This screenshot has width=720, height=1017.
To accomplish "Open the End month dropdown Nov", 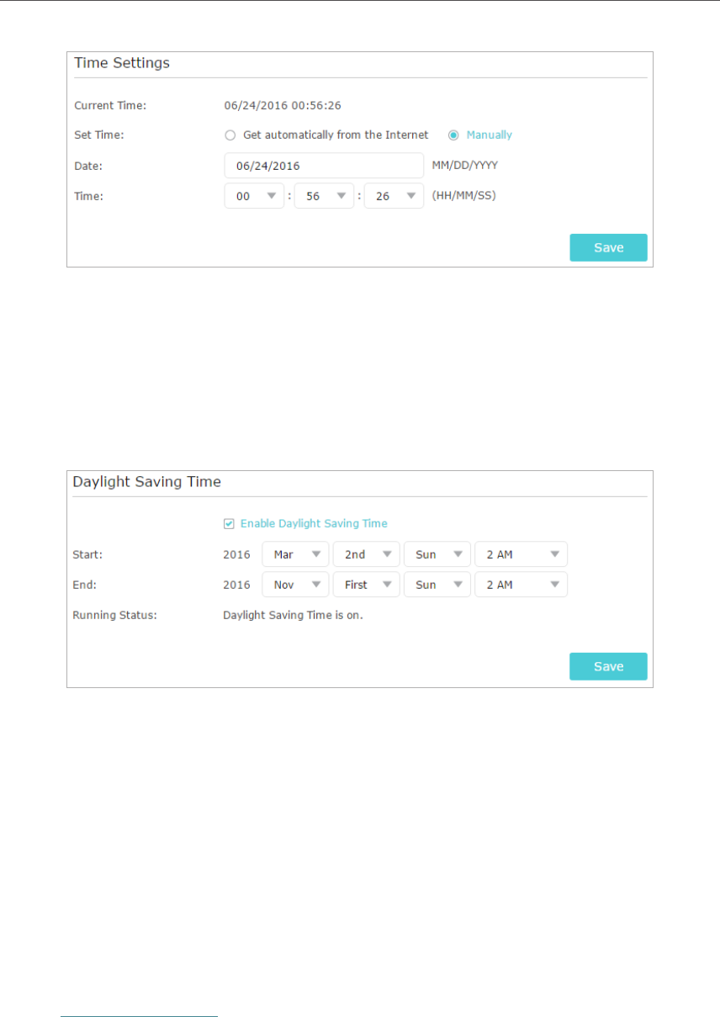I will [295, 585].
